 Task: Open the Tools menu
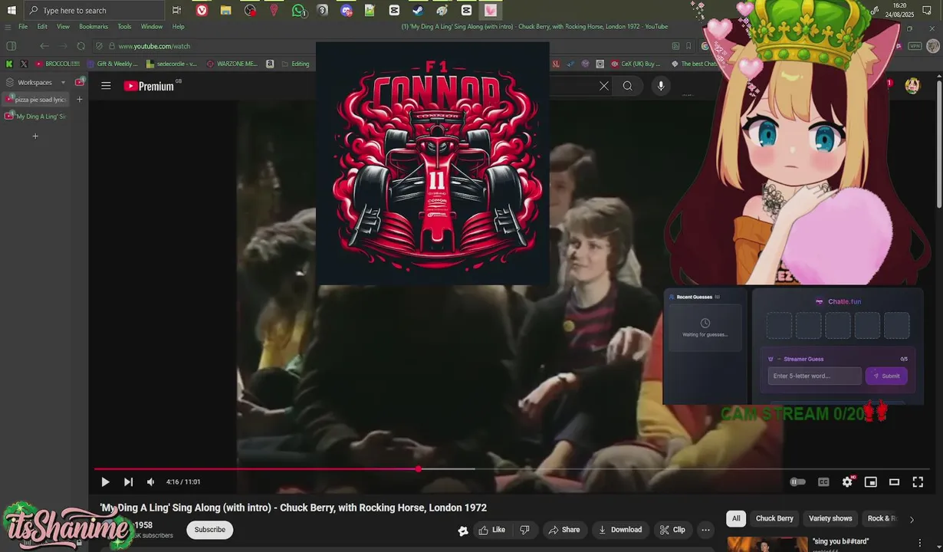(124, 26)
